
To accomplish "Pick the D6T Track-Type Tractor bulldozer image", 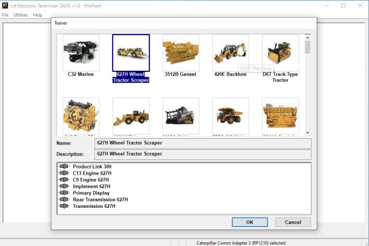I will pyautogui.click(x=280, y=53).
